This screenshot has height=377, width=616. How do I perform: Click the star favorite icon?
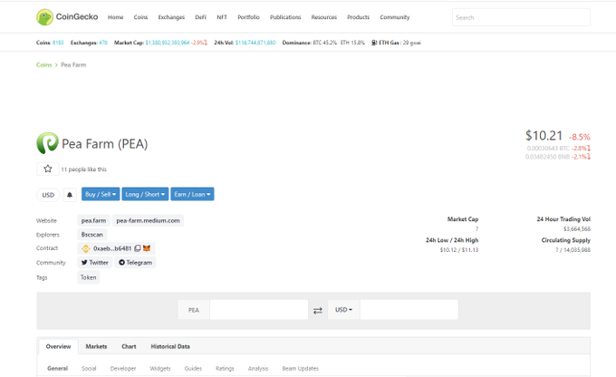pos(48,169)
